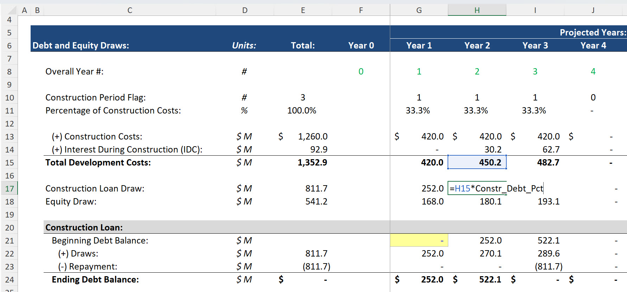Click the "Year 2" heading cell
Viewport: 627px width, 292px height.
(x=477, y=46)
